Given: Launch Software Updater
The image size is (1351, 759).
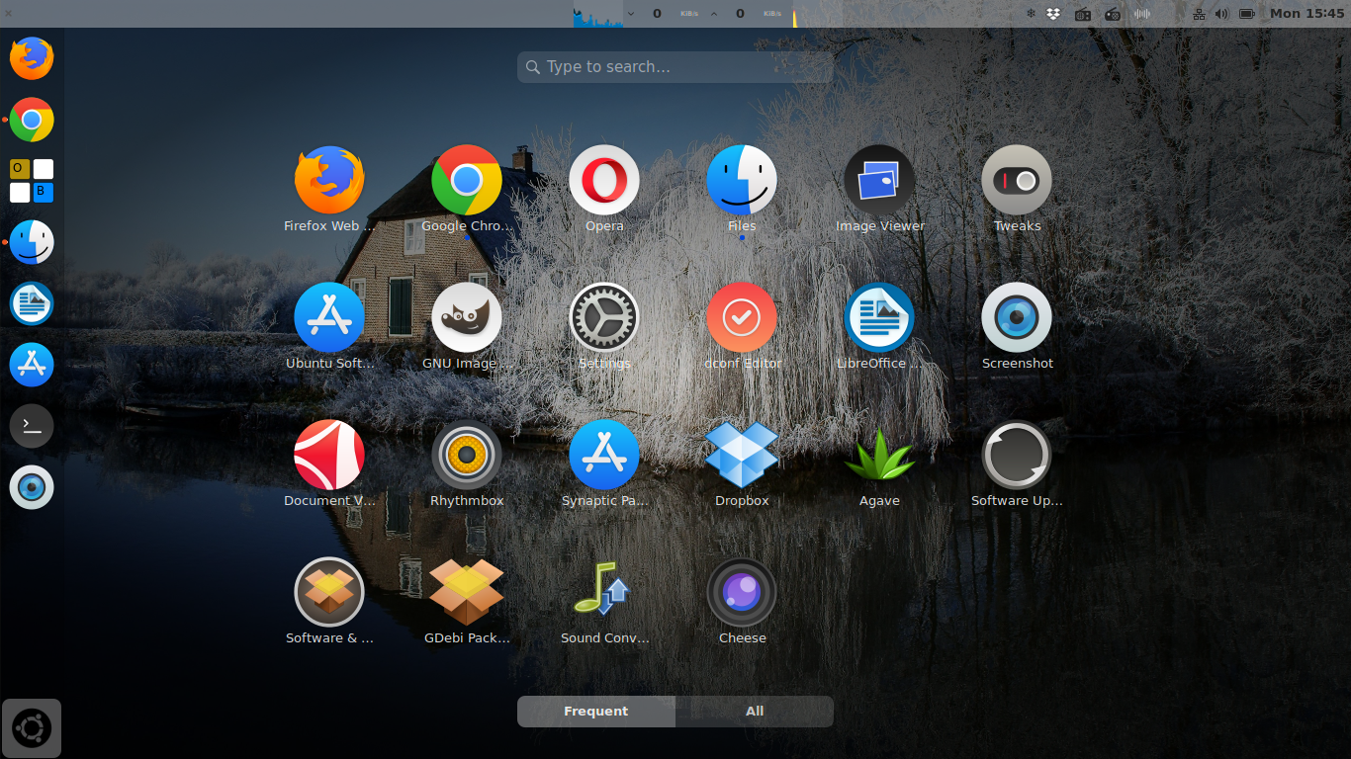Looking at the screenshot, I should (x=1017, y=464).
